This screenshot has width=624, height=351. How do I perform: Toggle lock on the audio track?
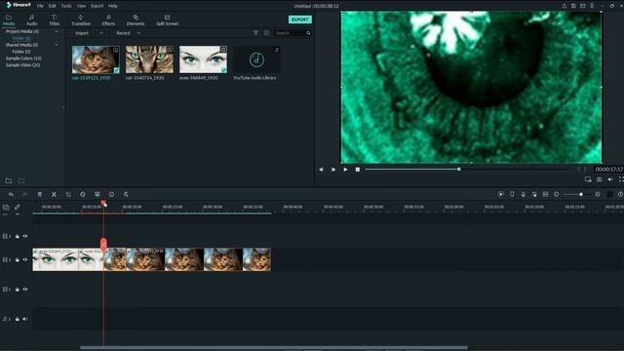coord(18,319)
